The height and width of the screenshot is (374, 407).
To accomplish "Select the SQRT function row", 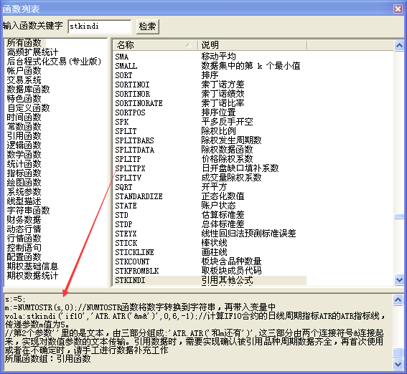I will pyautogui.click(x=210, y=187).
